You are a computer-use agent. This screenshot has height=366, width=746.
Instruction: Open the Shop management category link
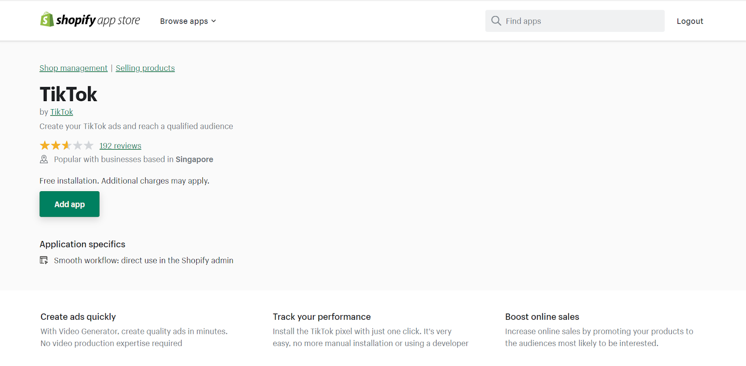click(73, 68)
